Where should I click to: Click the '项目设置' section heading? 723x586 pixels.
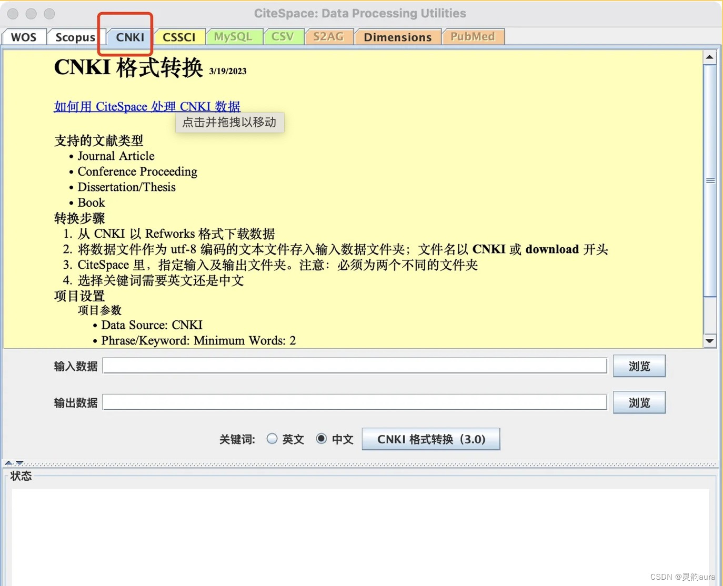pyautogui.click(x=79, y=296)
